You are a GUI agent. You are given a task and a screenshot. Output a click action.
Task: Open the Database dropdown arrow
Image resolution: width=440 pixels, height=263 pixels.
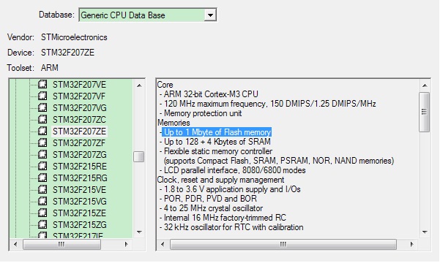210,15
